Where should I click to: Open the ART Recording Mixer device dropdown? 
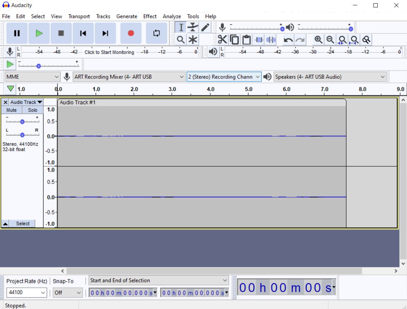pyautogui.click(x=129, y=77)
